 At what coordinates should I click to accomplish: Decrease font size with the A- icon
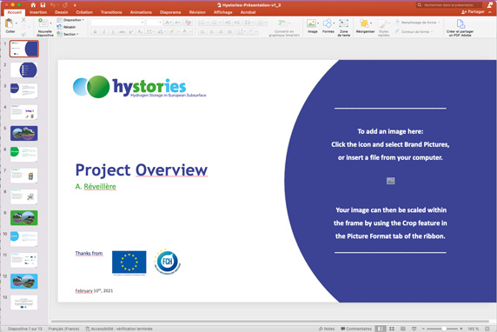coord(177,23)
